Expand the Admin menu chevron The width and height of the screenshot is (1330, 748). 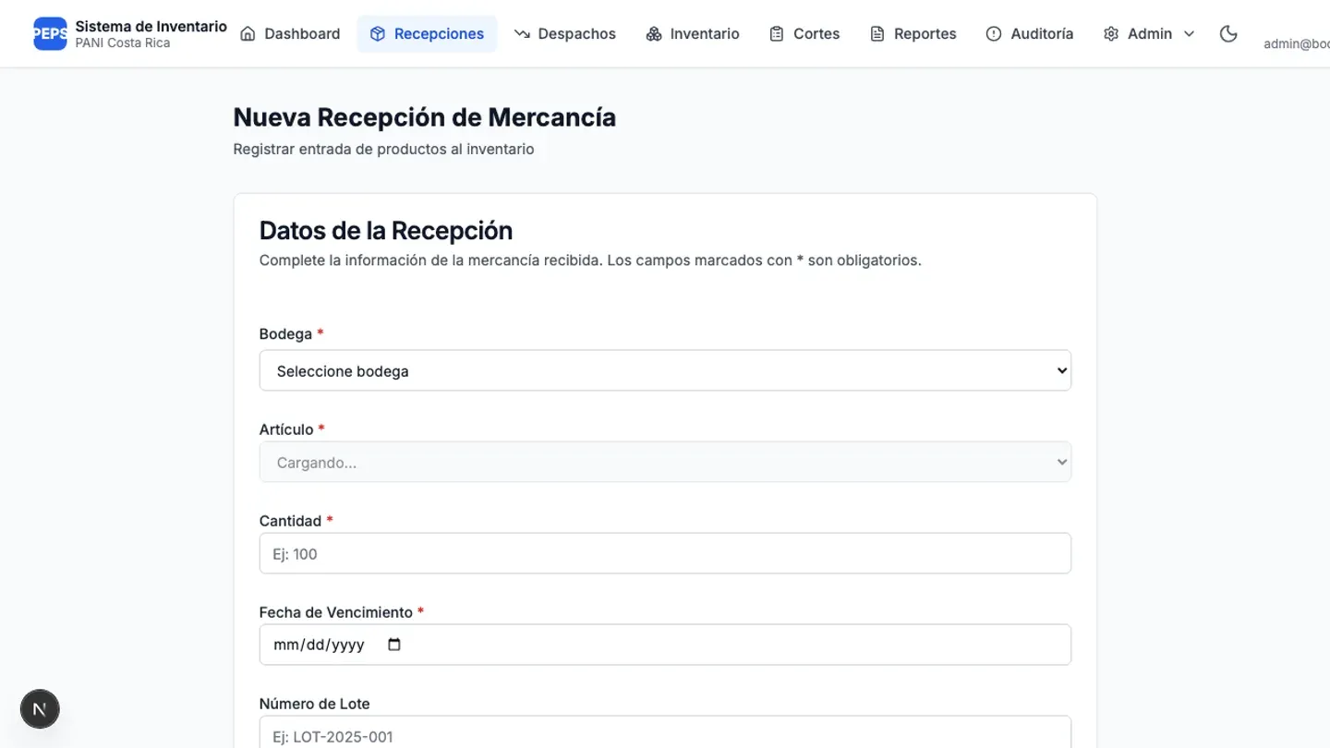[1189, 33]
